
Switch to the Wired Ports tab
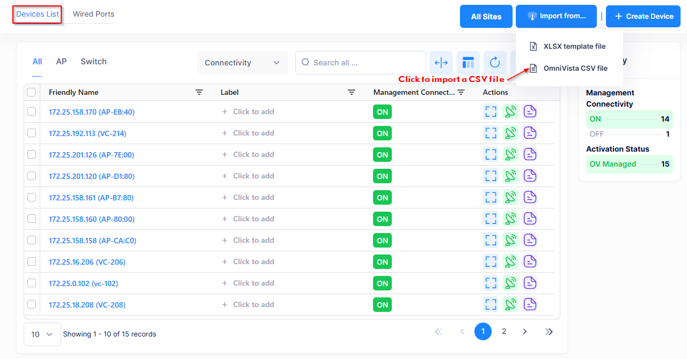pos(93,14)
